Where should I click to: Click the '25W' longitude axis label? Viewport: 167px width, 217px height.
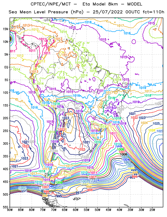click(x=152, y=210)
